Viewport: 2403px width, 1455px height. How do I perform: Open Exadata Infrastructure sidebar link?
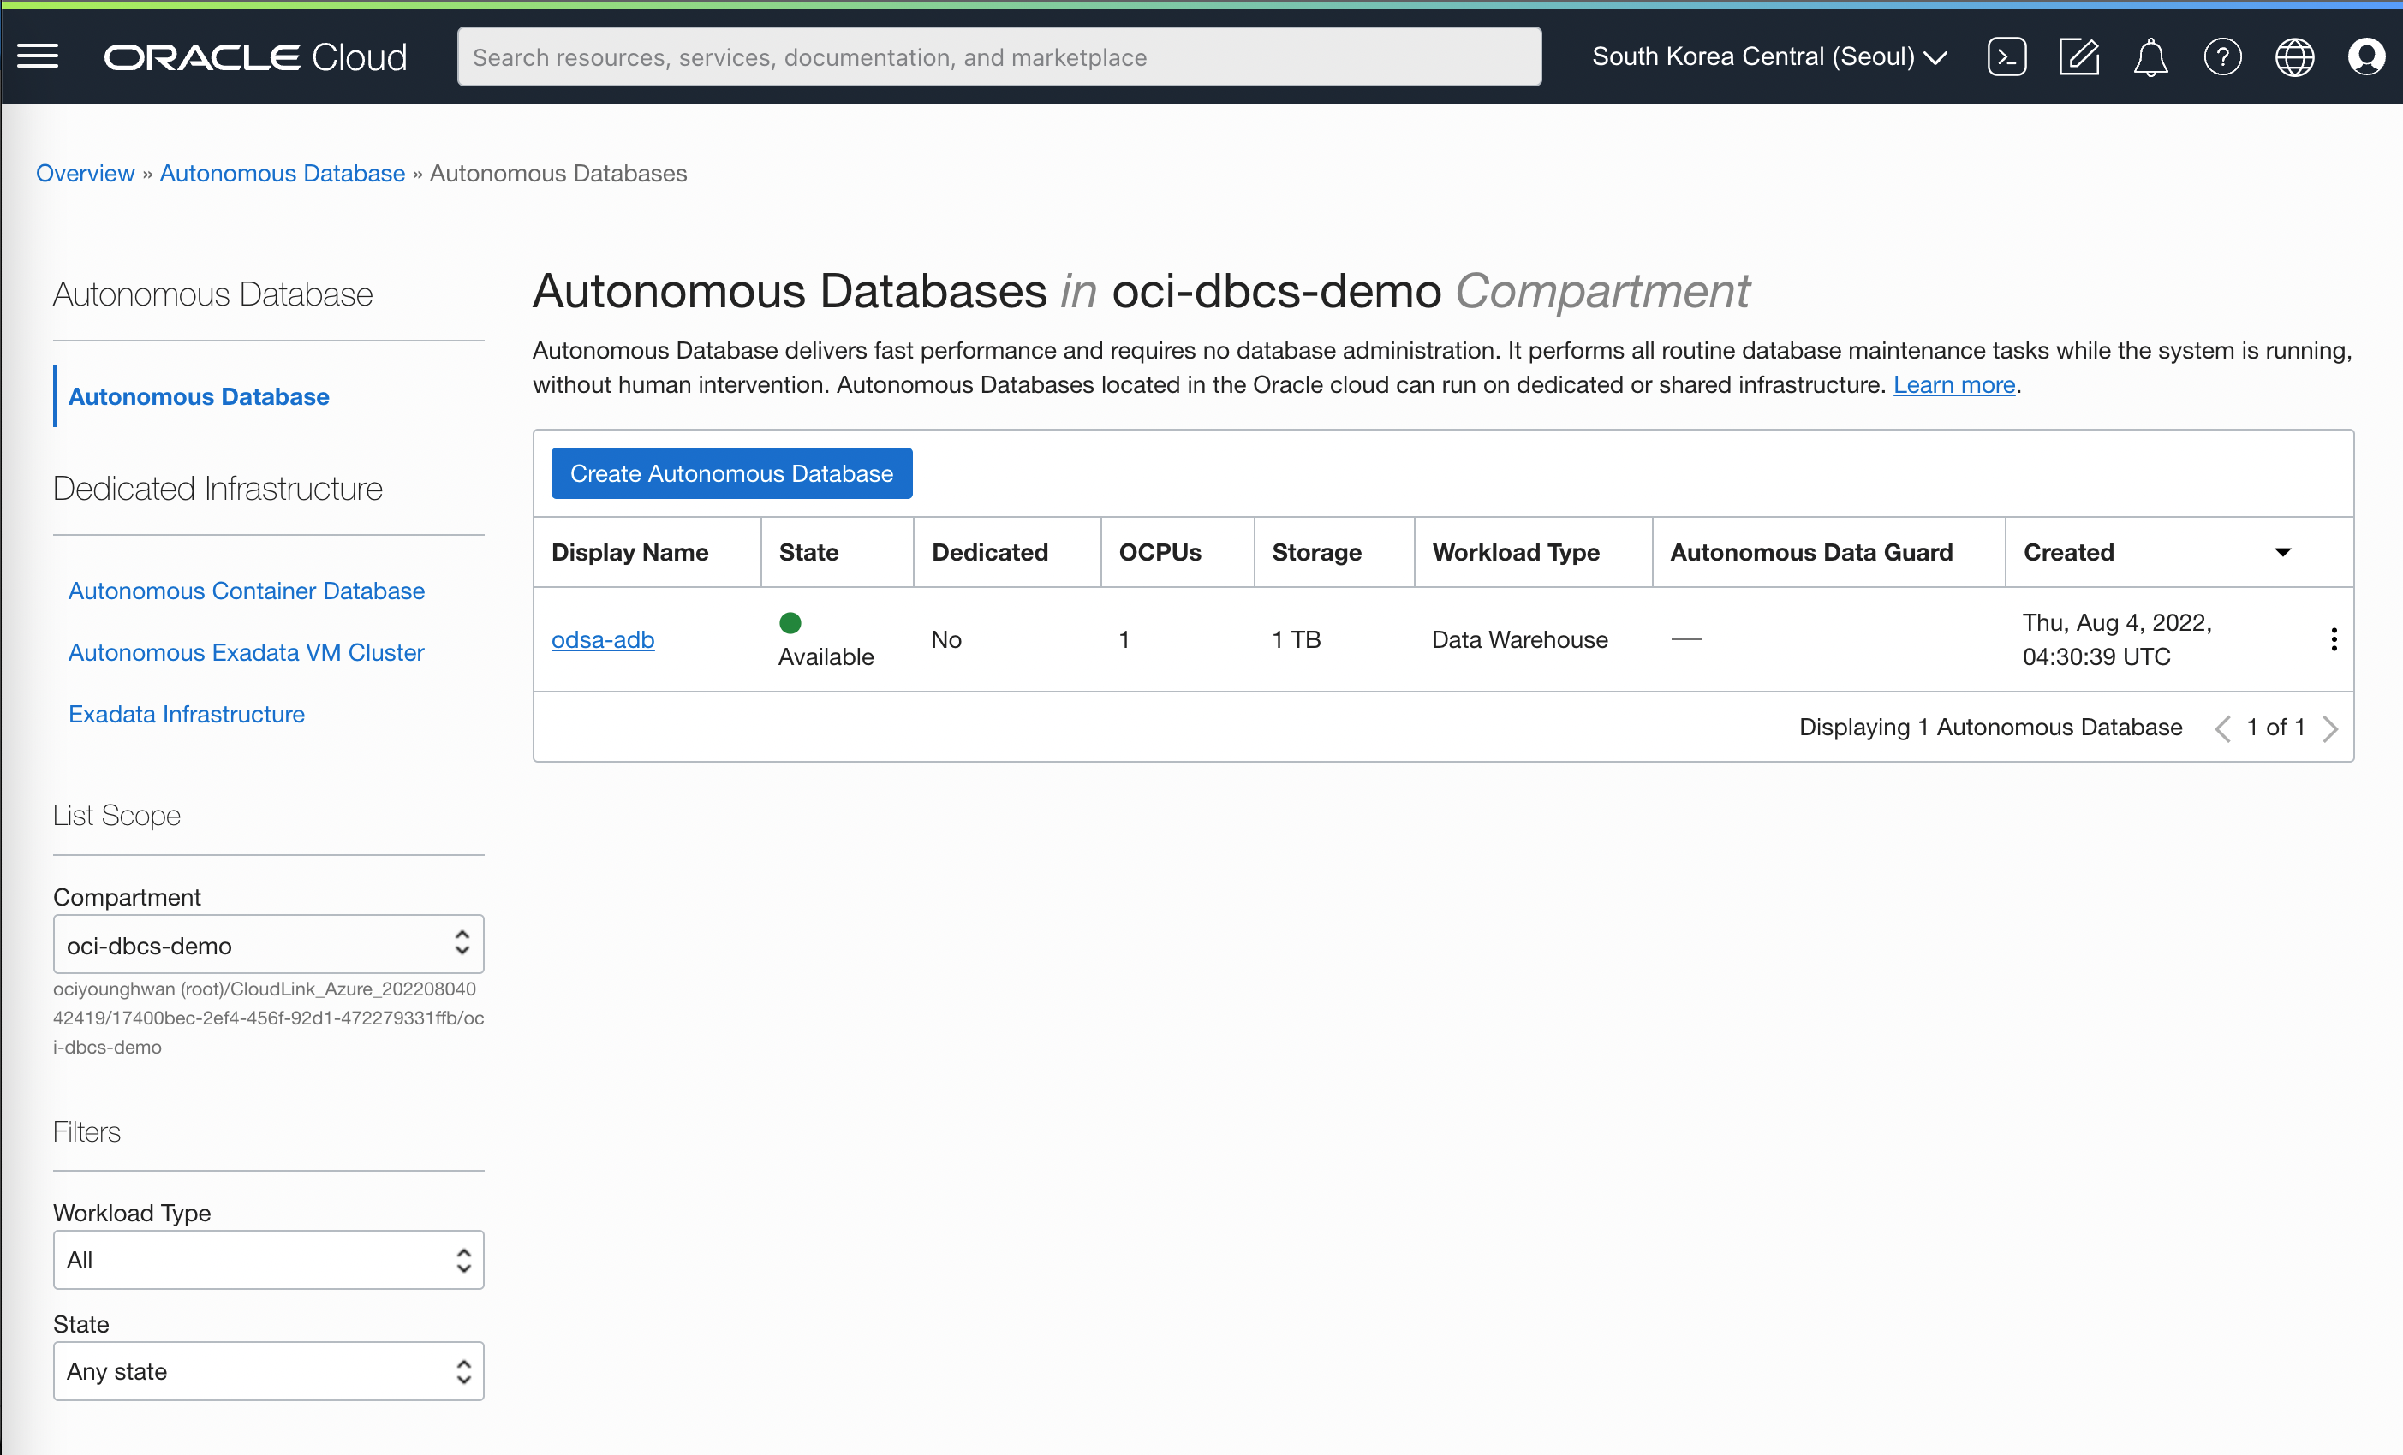pyautogui.click(x=187, y=715)
